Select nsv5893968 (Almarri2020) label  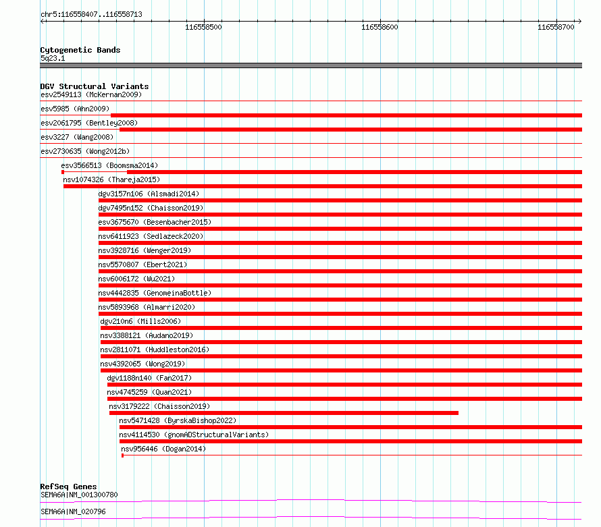(147, 307)
